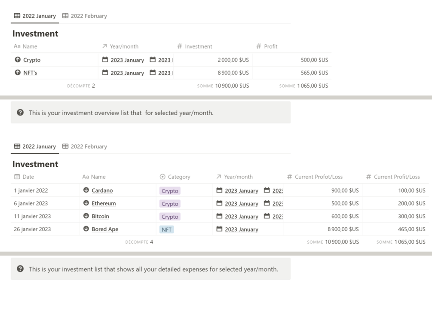Screen dimensions: 432x312
Task: Click the Crypto tag on the Cardano row
Action: click(169, 190)
